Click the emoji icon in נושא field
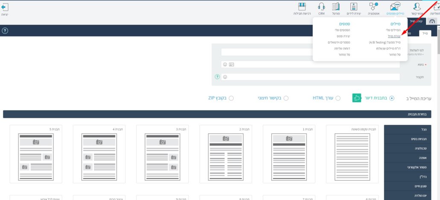Screen dimensions: 440x200 (x=225, y=65)
